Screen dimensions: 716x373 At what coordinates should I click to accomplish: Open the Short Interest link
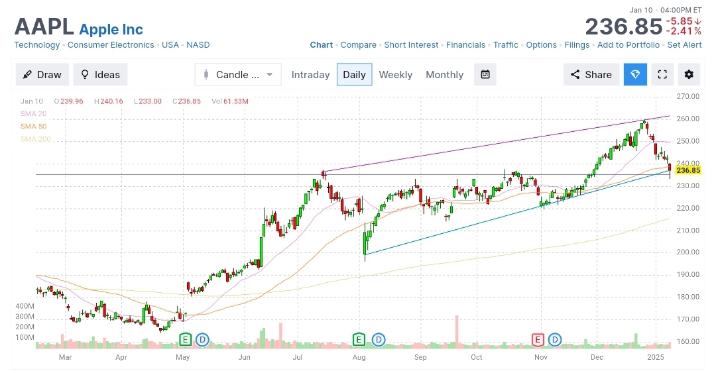pos(411,45)
